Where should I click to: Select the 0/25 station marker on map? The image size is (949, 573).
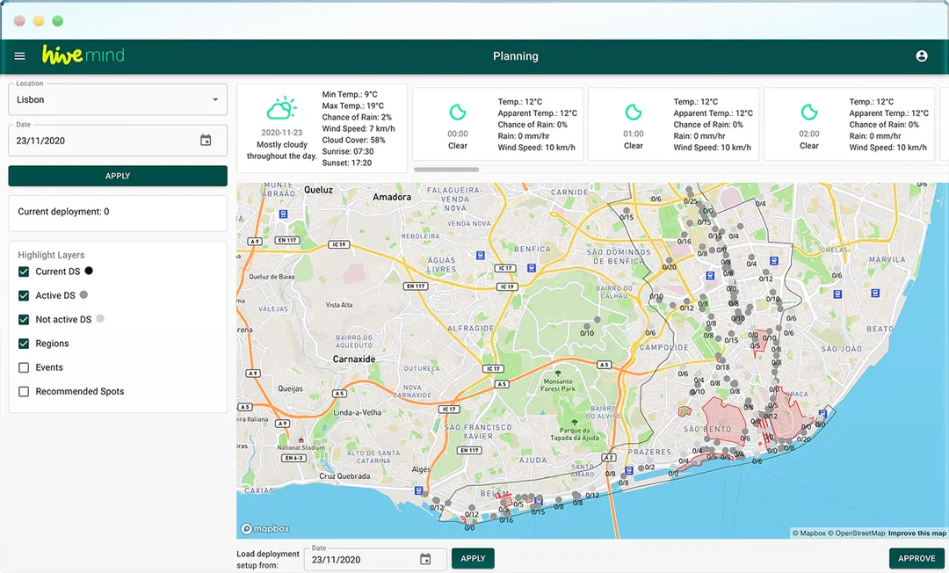(x=690, y=192)
